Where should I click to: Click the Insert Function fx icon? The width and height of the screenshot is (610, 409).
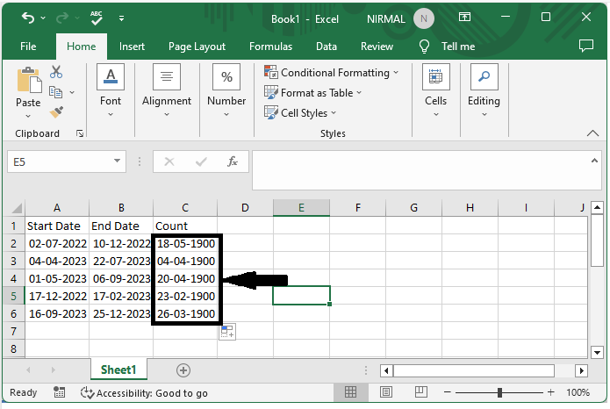233,161
